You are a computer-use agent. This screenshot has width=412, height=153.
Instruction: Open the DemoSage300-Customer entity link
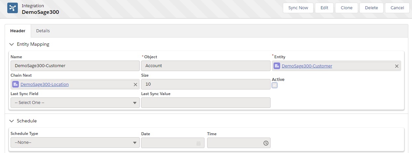[307, 66]
